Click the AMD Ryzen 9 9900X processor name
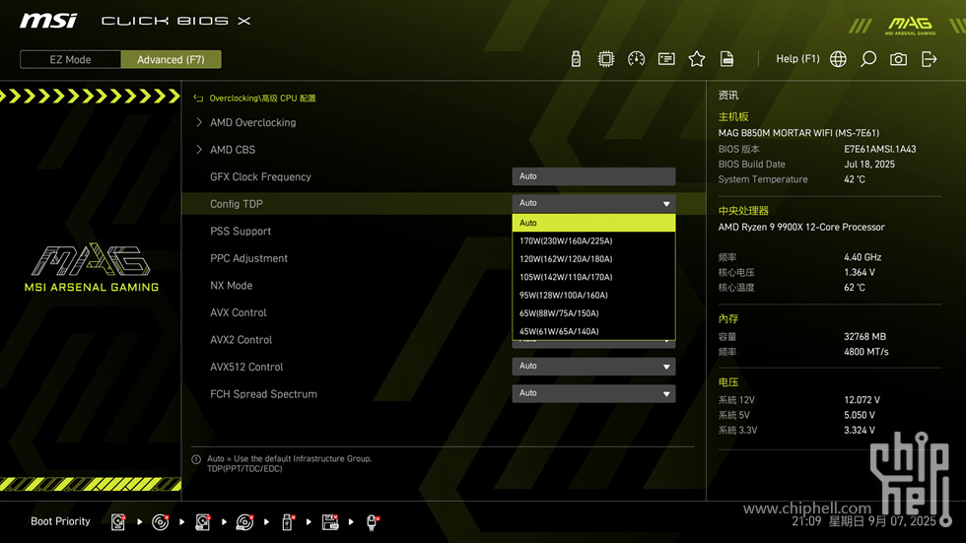 [800, 228]
